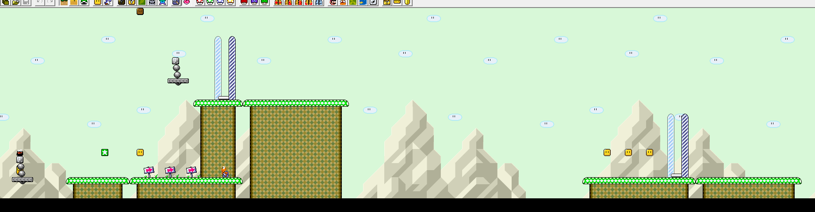Image resolution: width=815 pixels, height=212 pixels.
Task: Select the first pink arrow sign
Action: pos(149,171)
